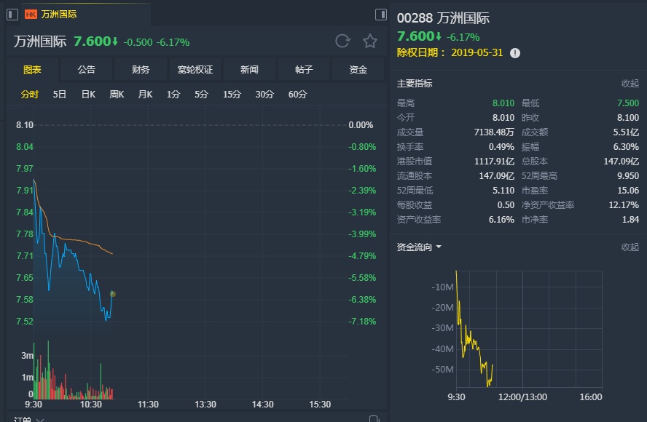Click the latest price marker dot
This screenshot has width=647, height=422.
tap(112, 294)
